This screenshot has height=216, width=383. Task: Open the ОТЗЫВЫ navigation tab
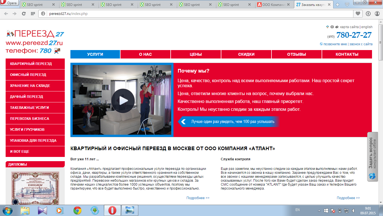pyautogui.click(x=297, y=54)
